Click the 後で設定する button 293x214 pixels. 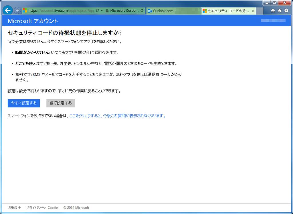61,103
